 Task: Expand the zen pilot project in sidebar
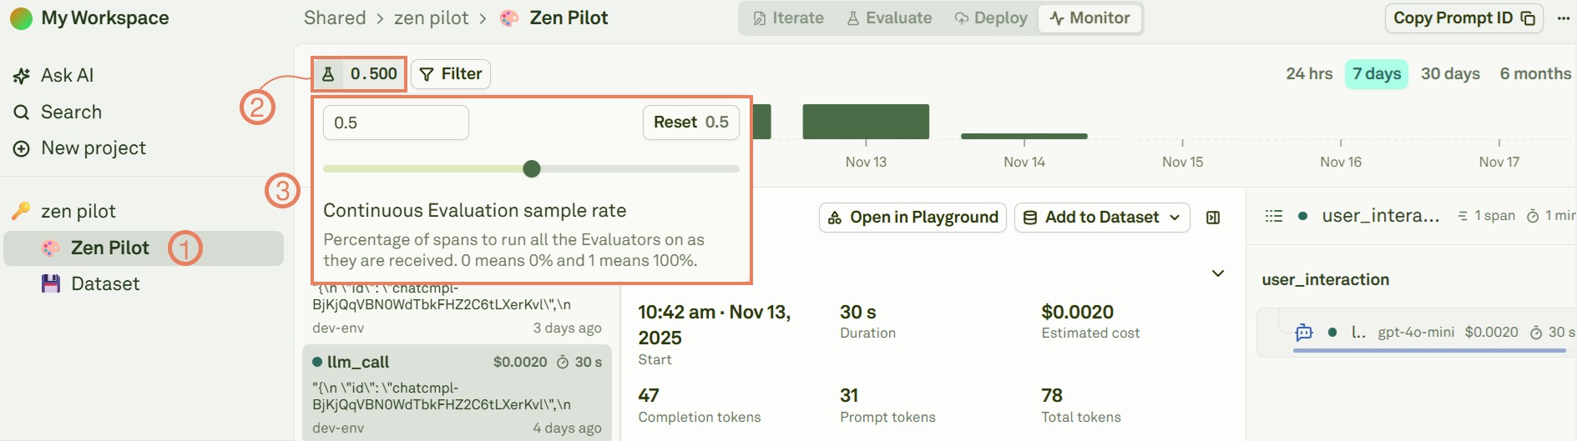pos(78,212)
